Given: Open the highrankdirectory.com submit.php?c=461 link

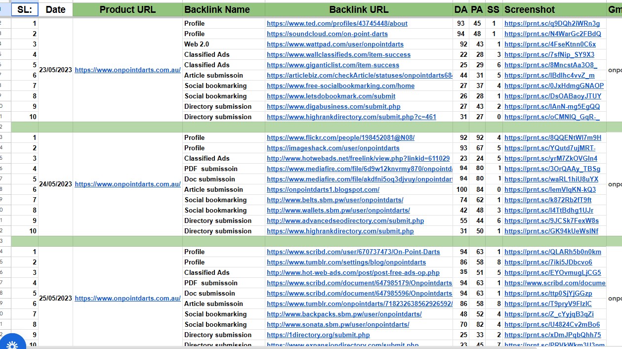Looking at the screenshot, I should click(x=351, y=117).
